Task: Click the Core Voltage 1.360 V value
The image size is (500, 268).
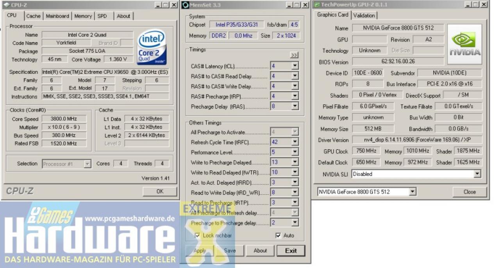Action: 118,59
